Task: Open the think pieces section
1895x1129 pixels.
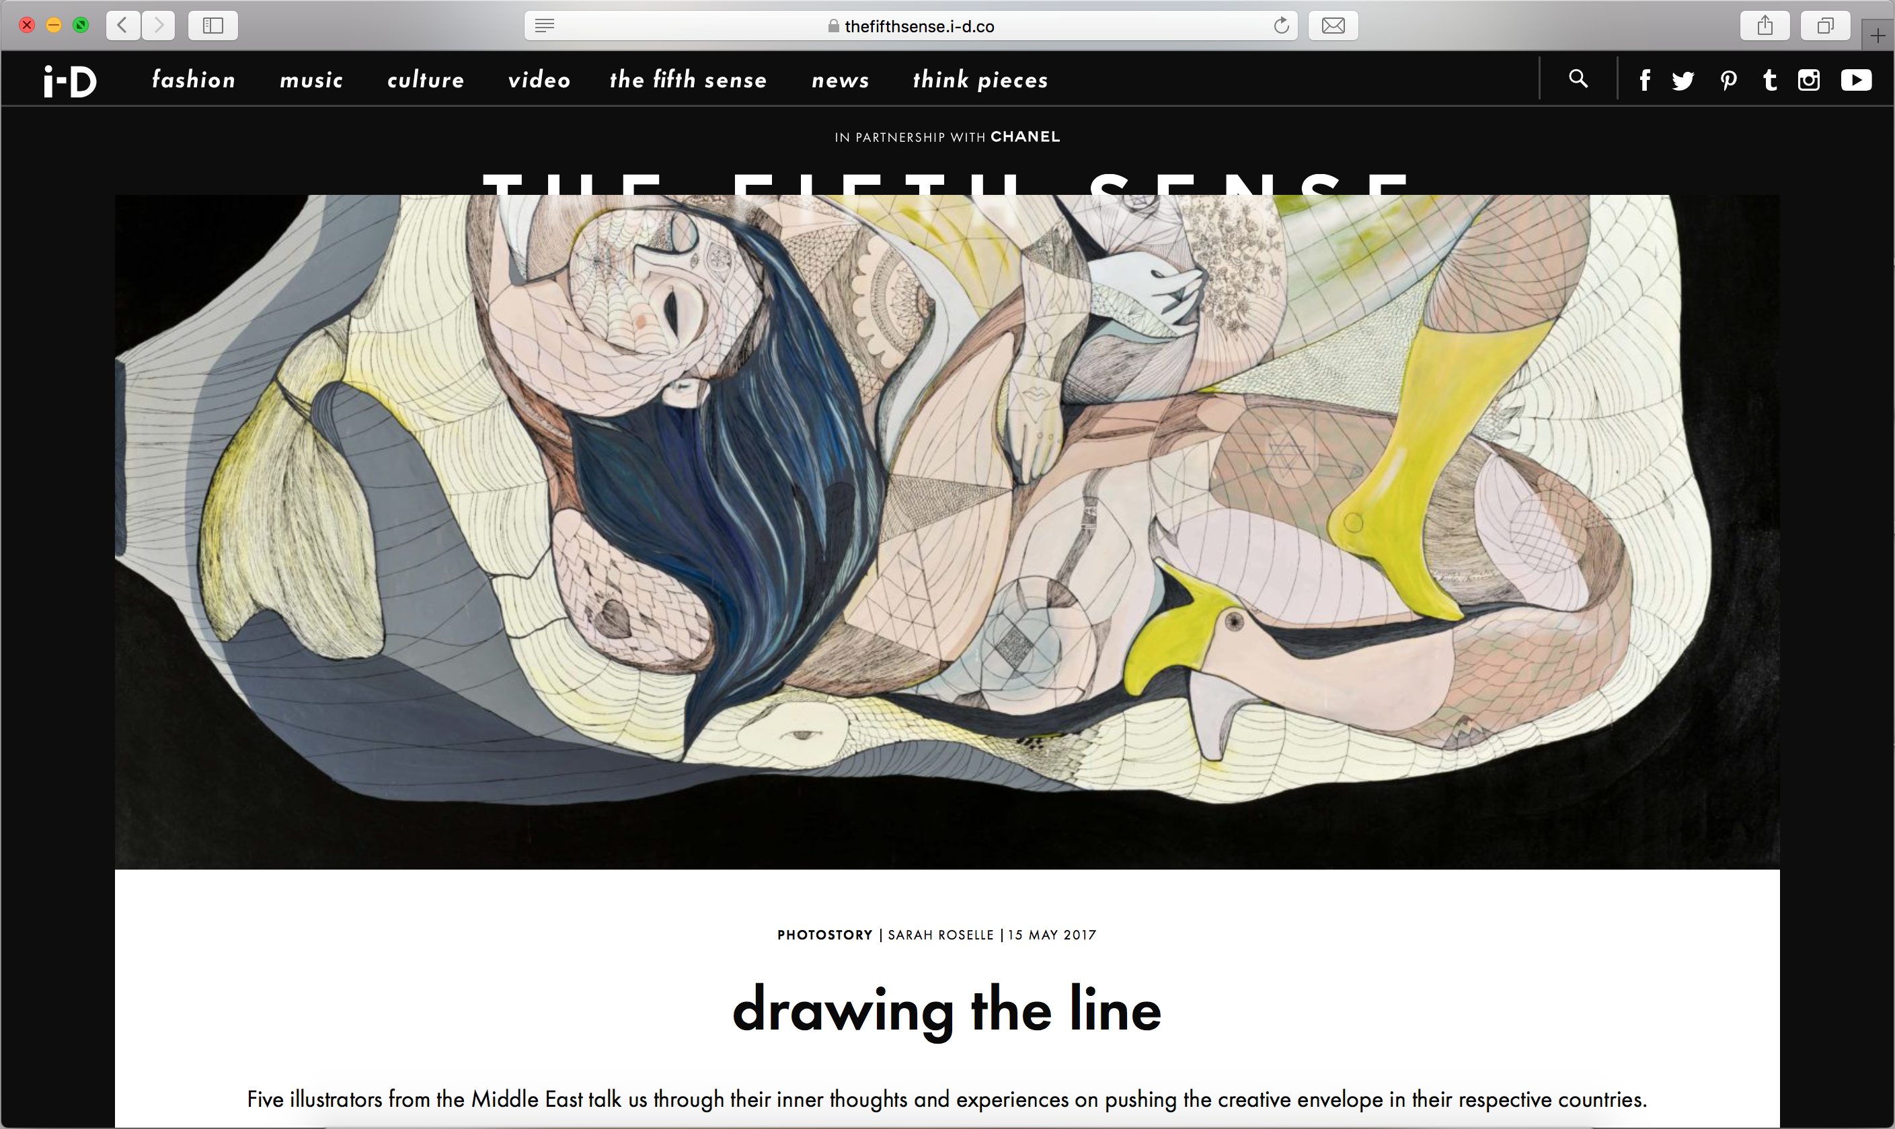Action: [x=980, y=80]
